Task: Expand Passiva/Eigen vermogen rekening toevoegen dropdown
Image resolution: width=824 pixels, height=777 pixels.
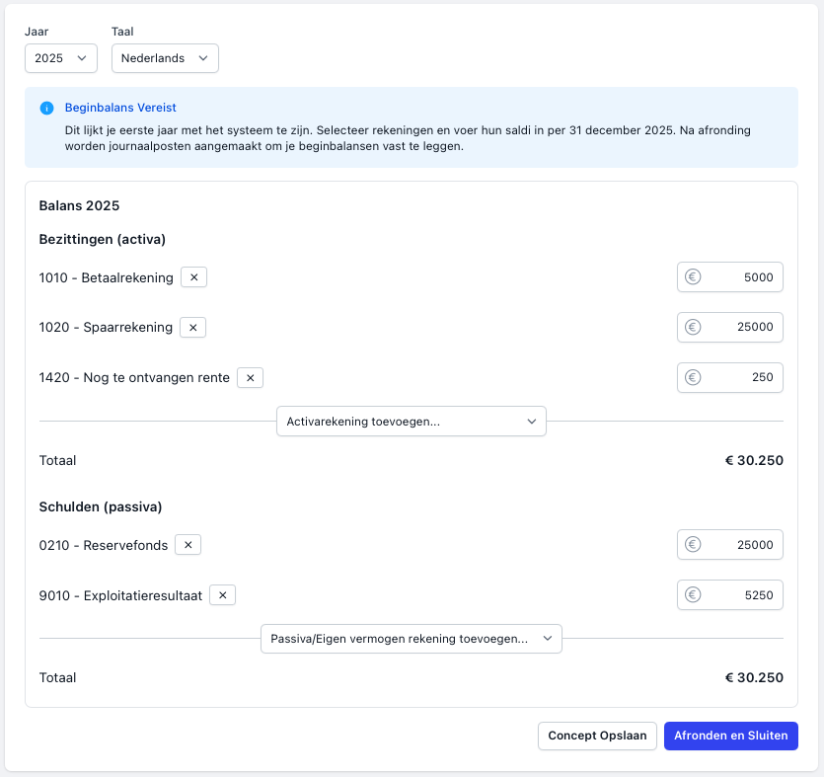Action: (411, 639)
